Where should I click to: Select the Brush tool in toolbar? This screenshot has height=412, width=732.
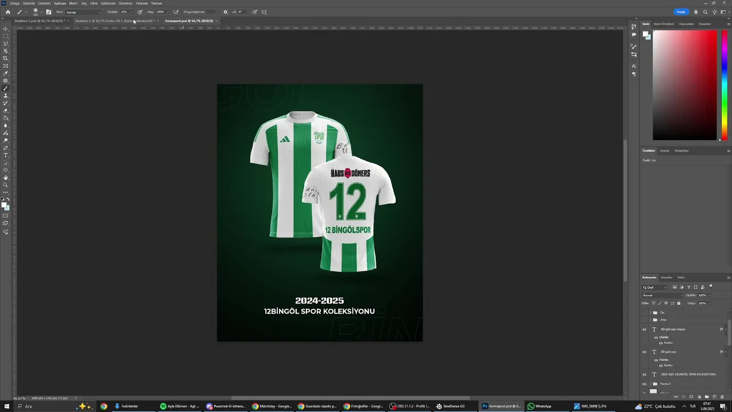(6, 88)
